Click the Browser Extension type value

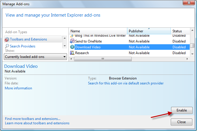(x=123, y=78)
